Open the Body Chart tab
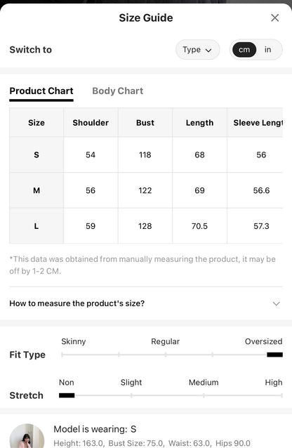The height and width of the screenshot is (448, 292). (118, 91)
